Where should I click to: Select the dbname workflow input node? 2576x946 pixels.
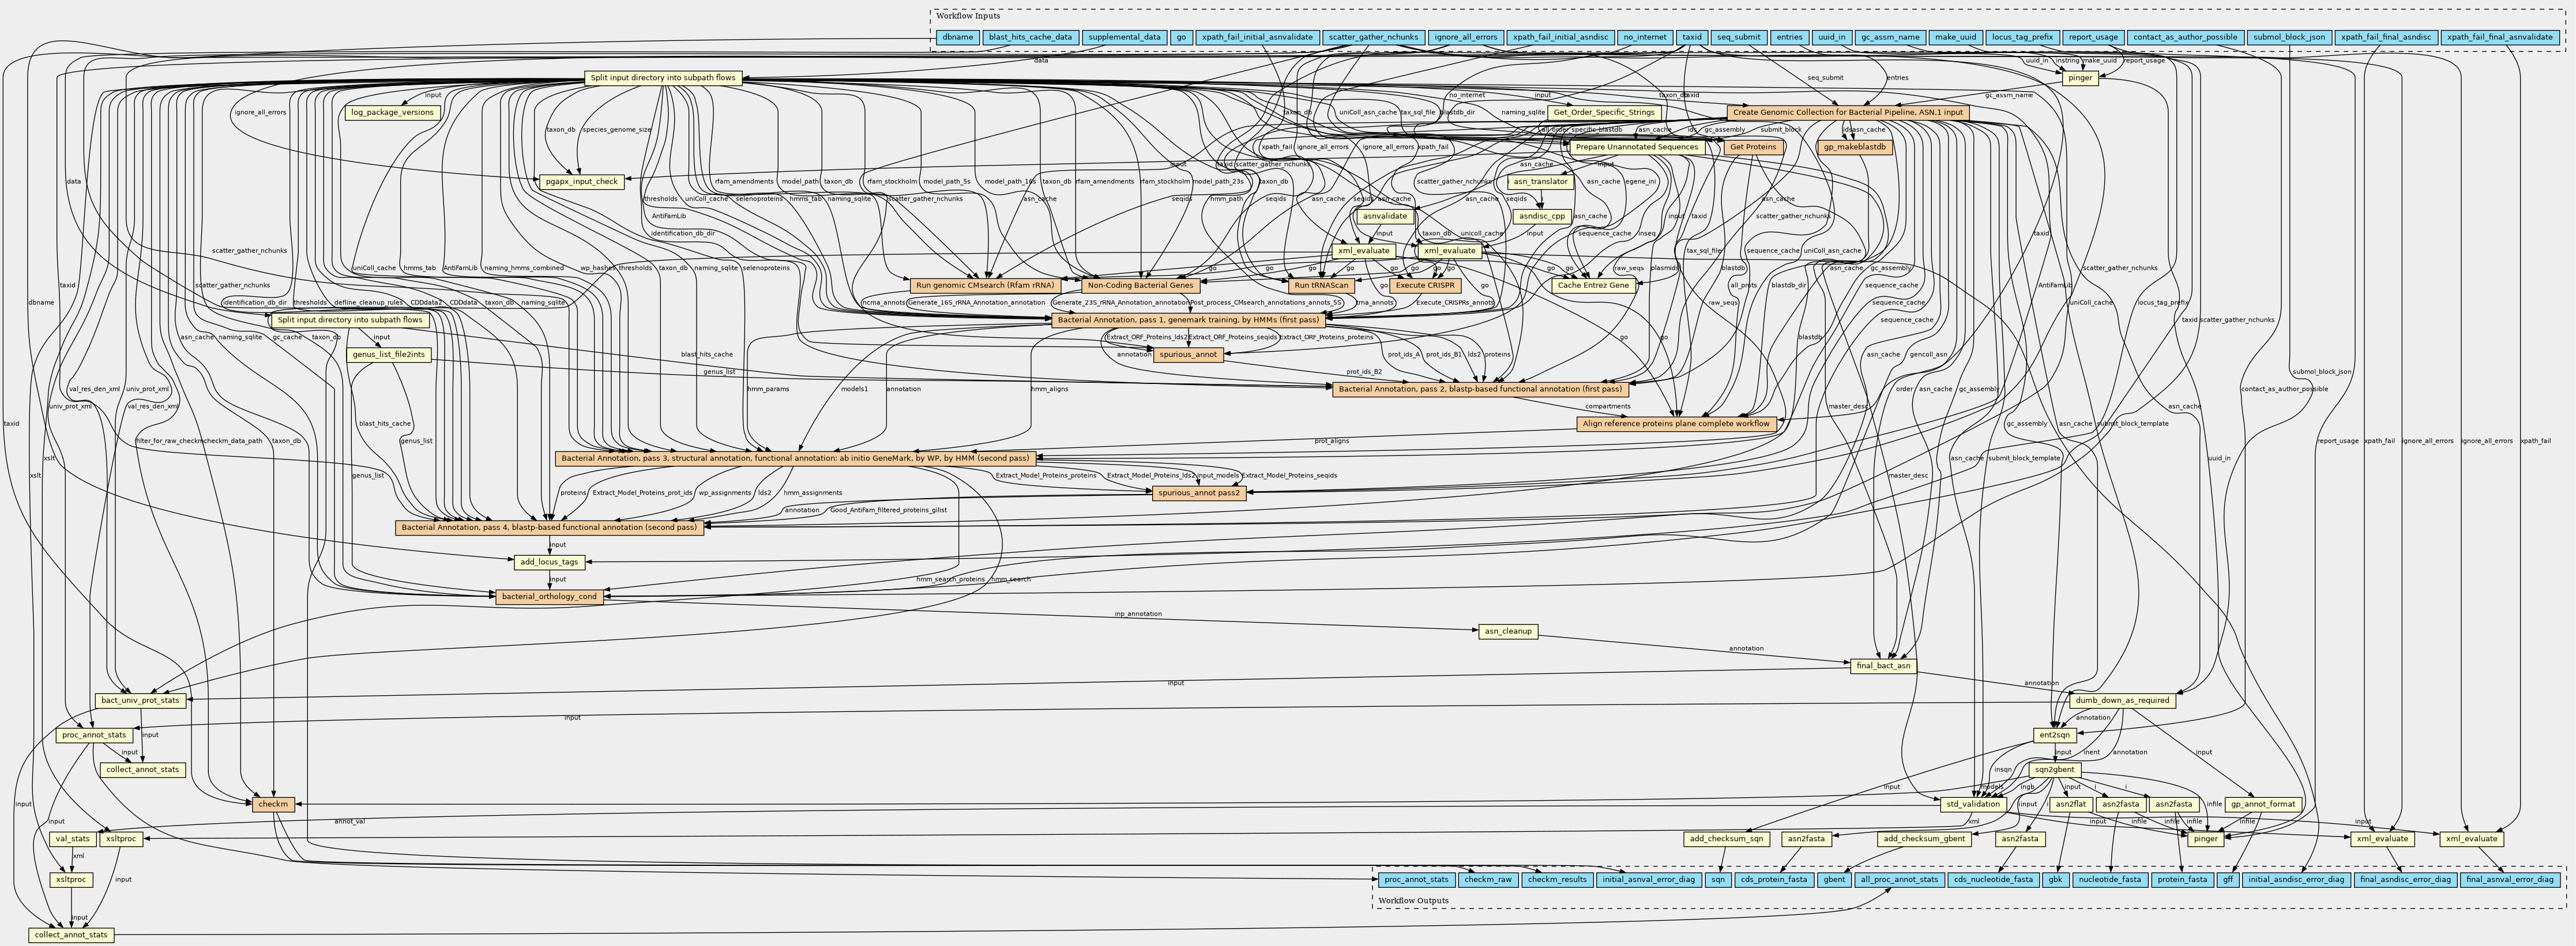[957, 37]
